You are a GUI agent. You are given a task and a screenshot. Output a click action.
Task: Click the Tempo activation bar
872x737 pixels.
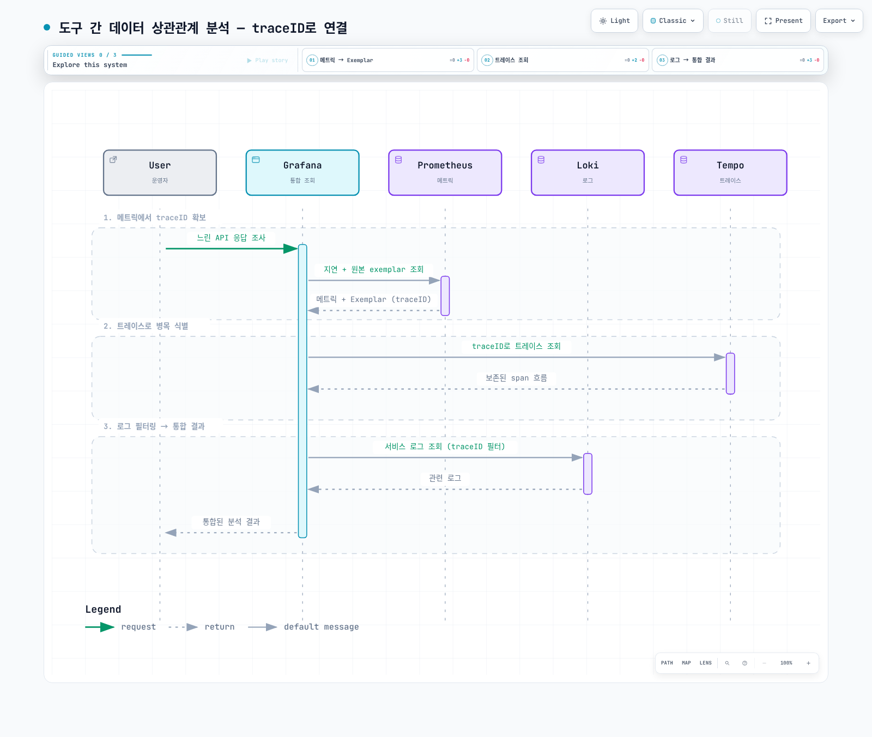(730, 373)
